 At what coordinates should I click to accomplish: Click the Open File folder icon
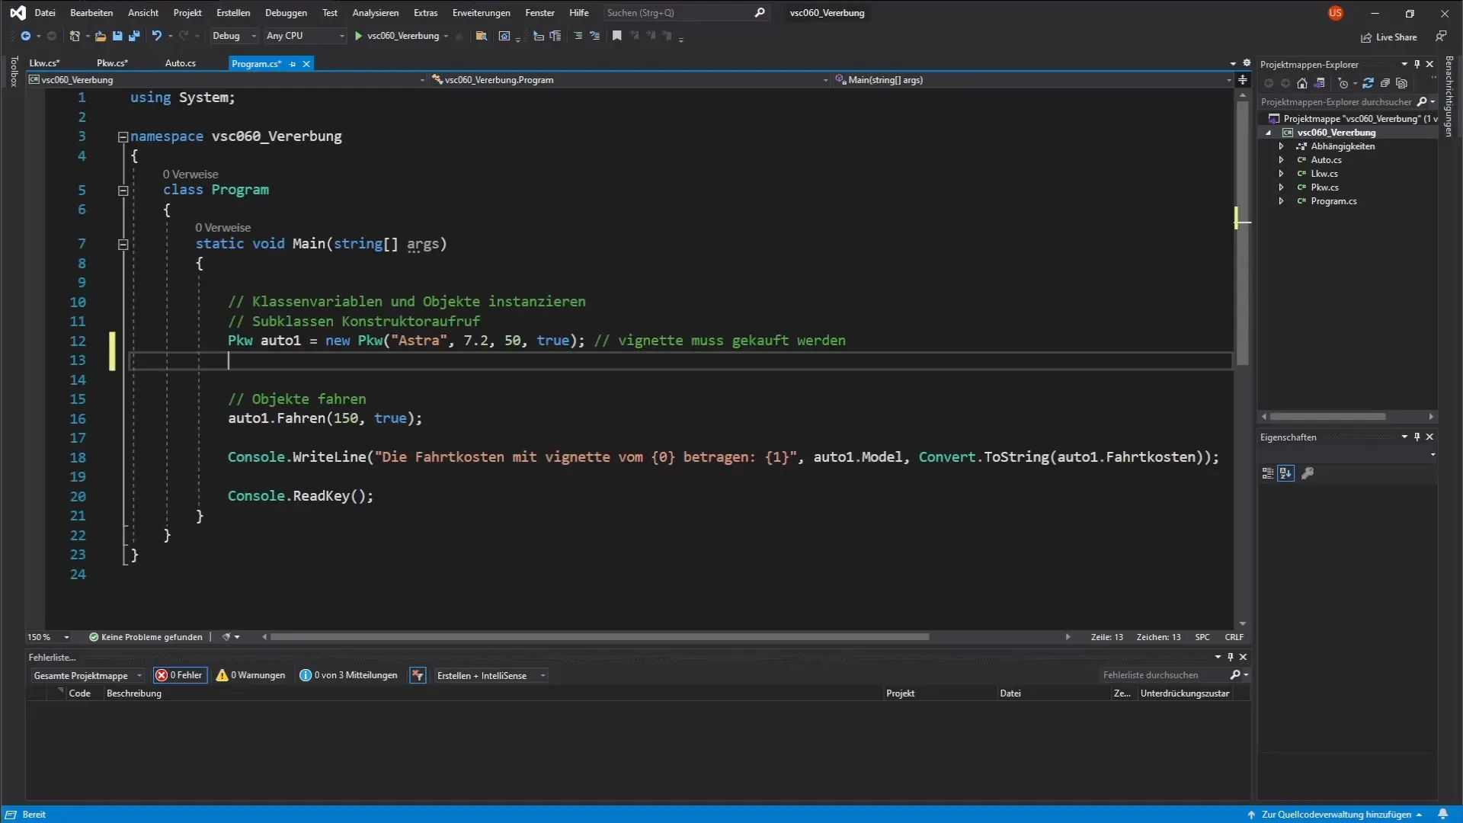coord(100,36)
